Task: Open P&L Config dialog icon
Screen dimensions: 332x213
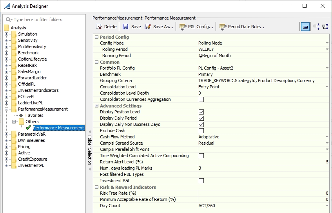Action: (x=183, y=27)
